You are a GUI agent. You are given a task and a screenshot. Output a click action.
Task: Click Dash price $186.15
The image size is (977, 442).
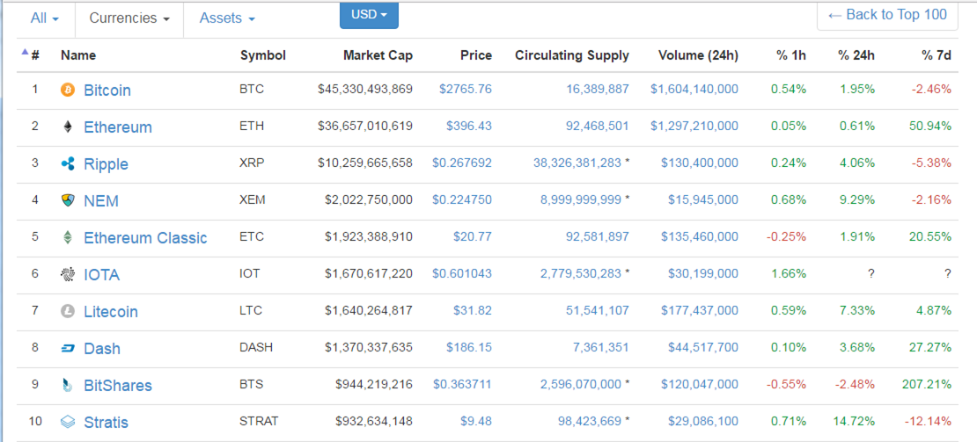point(468,347)
